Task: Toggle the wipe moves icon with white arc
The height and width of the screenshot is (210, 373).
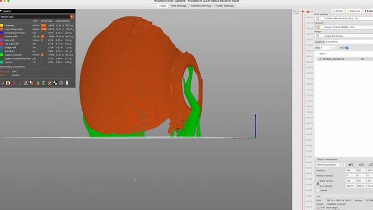Action: (x=8, y=83)
